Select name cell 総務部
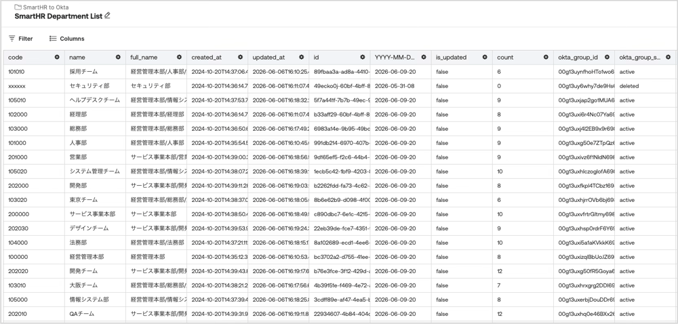Viewport: 678px width, 324px height. click(x=95, y=129)
